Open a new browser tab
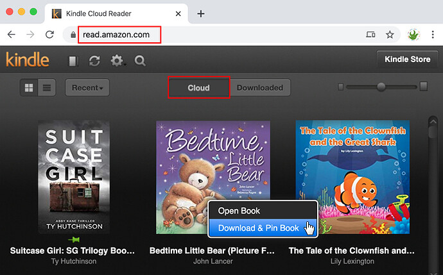This screenshot has width=443, height=275. pyautogui.click(x=201, y=13)
